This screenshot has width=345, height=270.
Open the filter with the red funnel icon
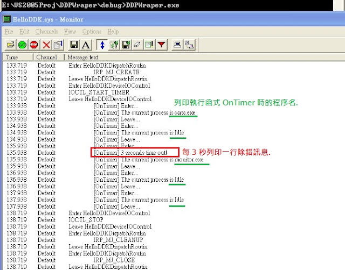point(161,45)
